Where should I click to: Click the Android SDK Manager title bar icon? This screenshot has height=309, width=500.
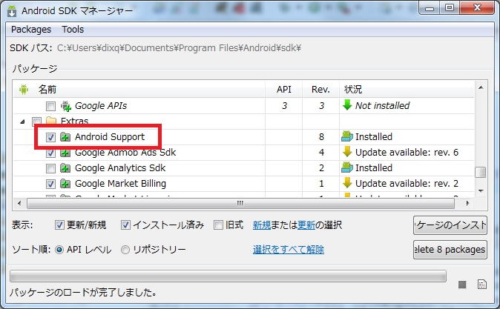pyautogui.click(x=12, y=11)
